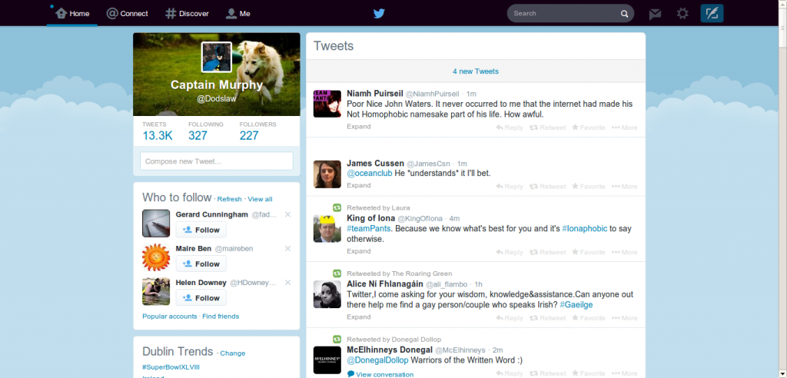Retweet Niamh Puirseil's tweet

[x=547, y=128]
